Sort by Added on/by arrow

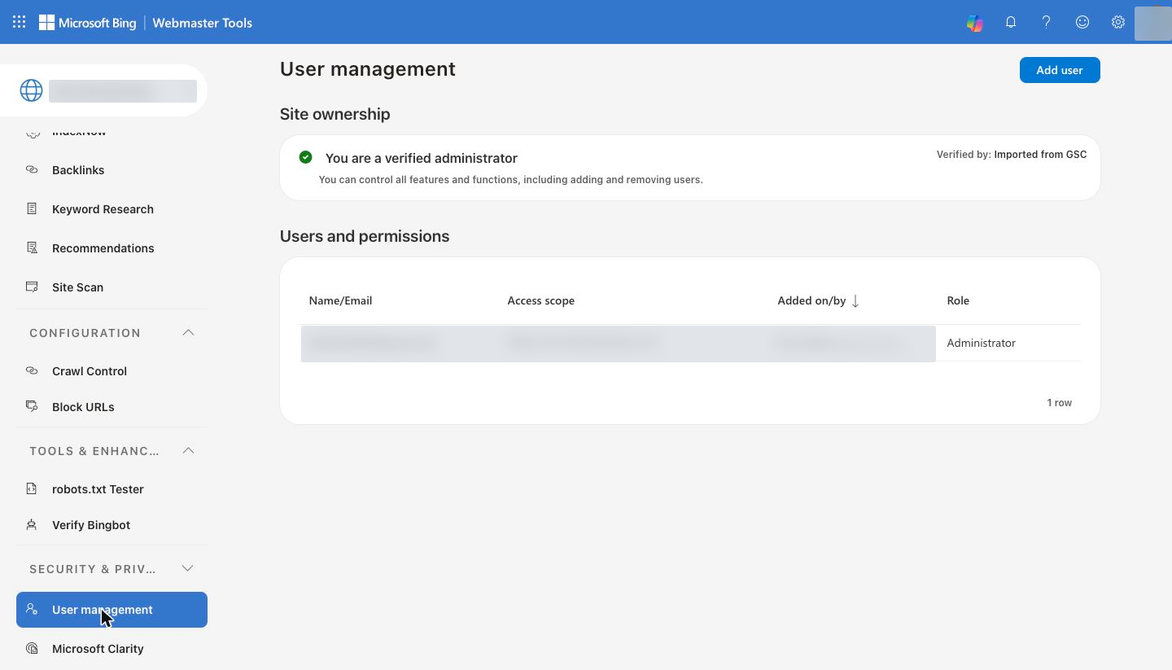855,301
